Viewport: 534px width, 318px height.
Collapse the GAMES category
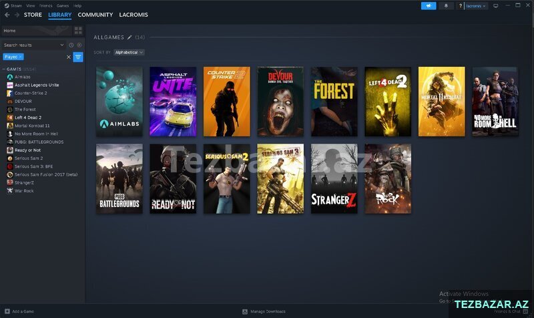(4, 69)
